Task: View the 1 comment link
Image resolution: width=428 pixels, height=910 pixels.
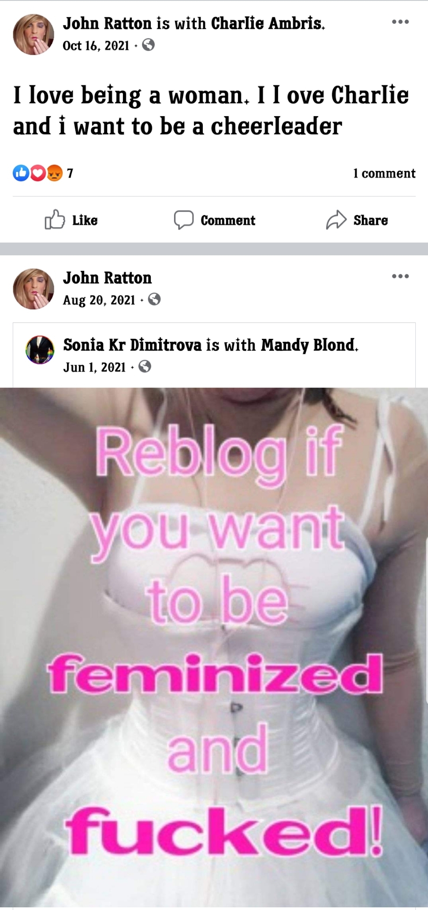Action: point(384,173)
